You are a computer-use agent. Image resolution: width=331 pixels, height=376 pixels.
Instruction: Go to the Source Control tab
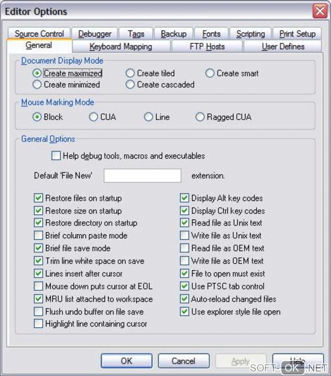click(39, 34)
